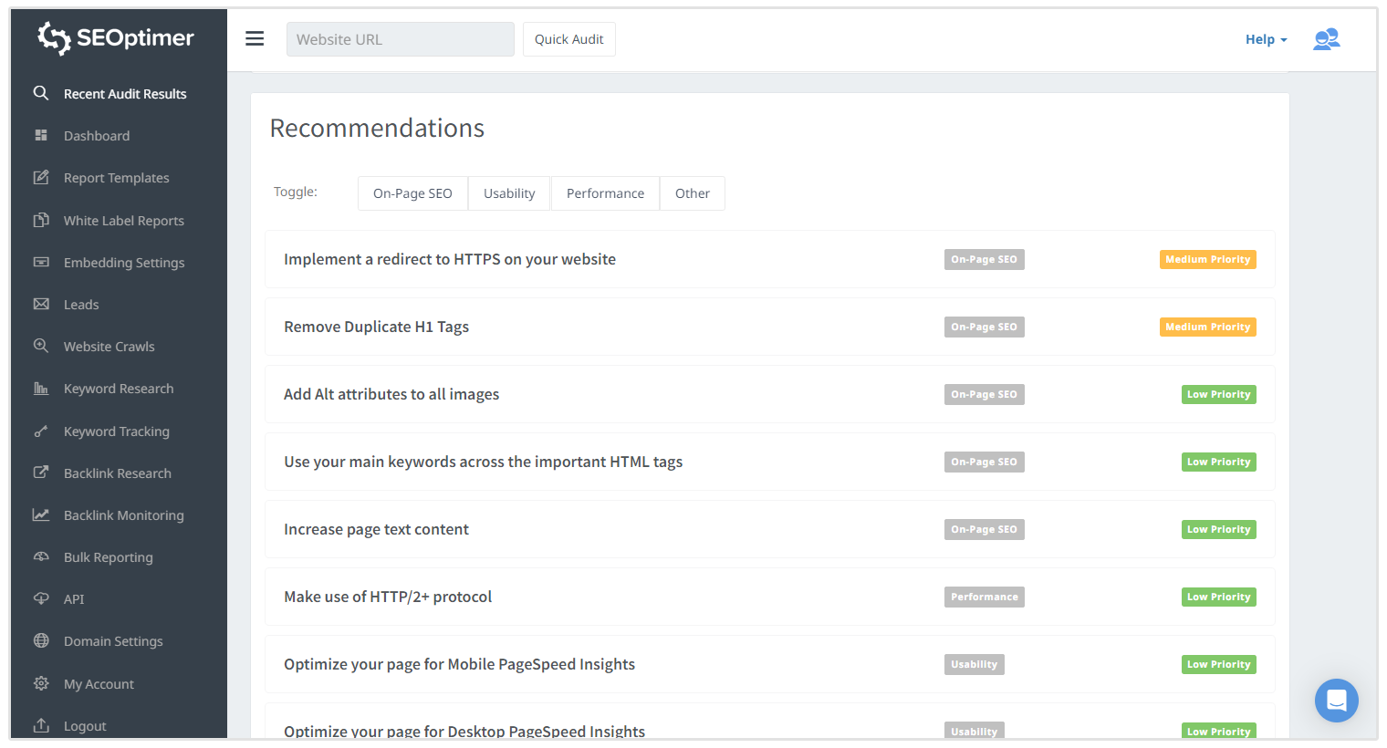Screen dimensions: 1387x748
Task: Open the user account avatar icon
Action: point(1326,39)
